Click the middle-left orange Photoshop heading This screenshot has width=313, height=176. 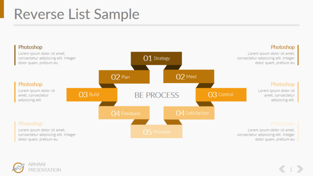pos(30,84)
